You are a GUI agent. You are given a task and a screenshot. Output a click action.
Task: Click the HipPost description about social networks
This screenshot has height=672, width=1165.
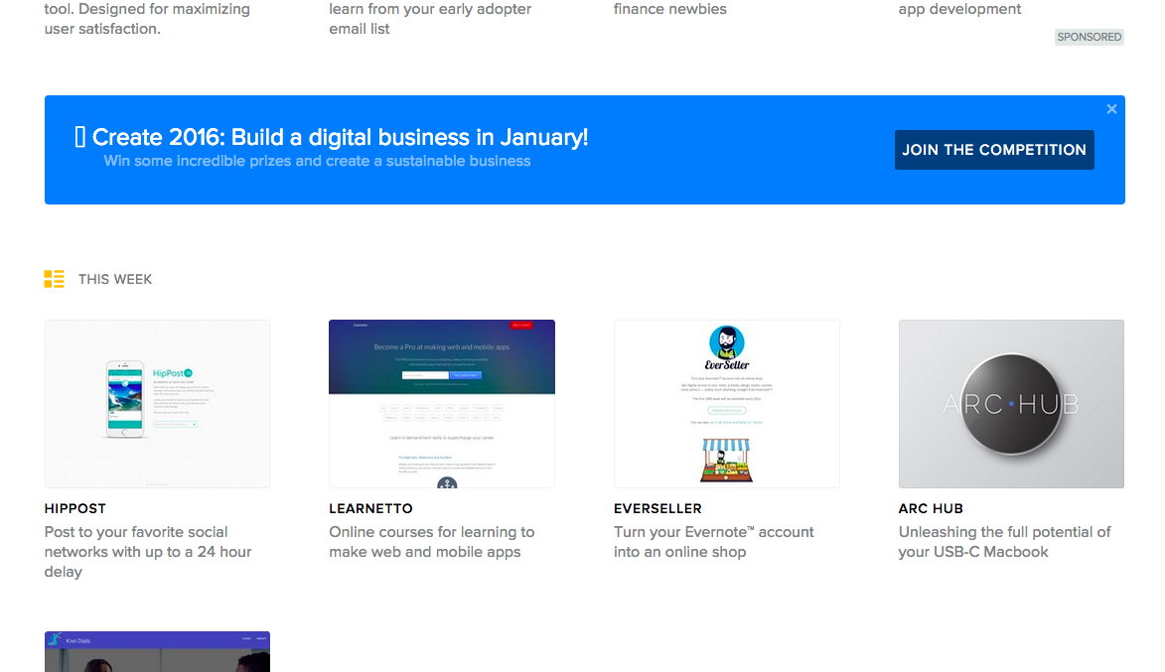point(148,552)
